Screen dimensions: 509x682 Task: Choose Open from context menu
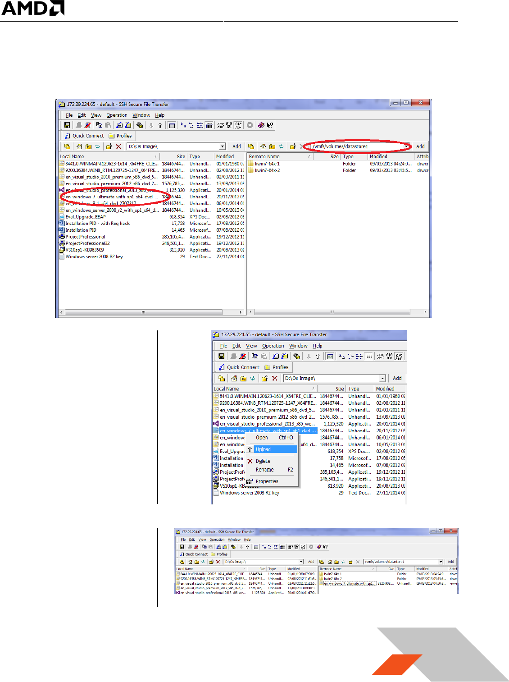(x=272, y=437)
